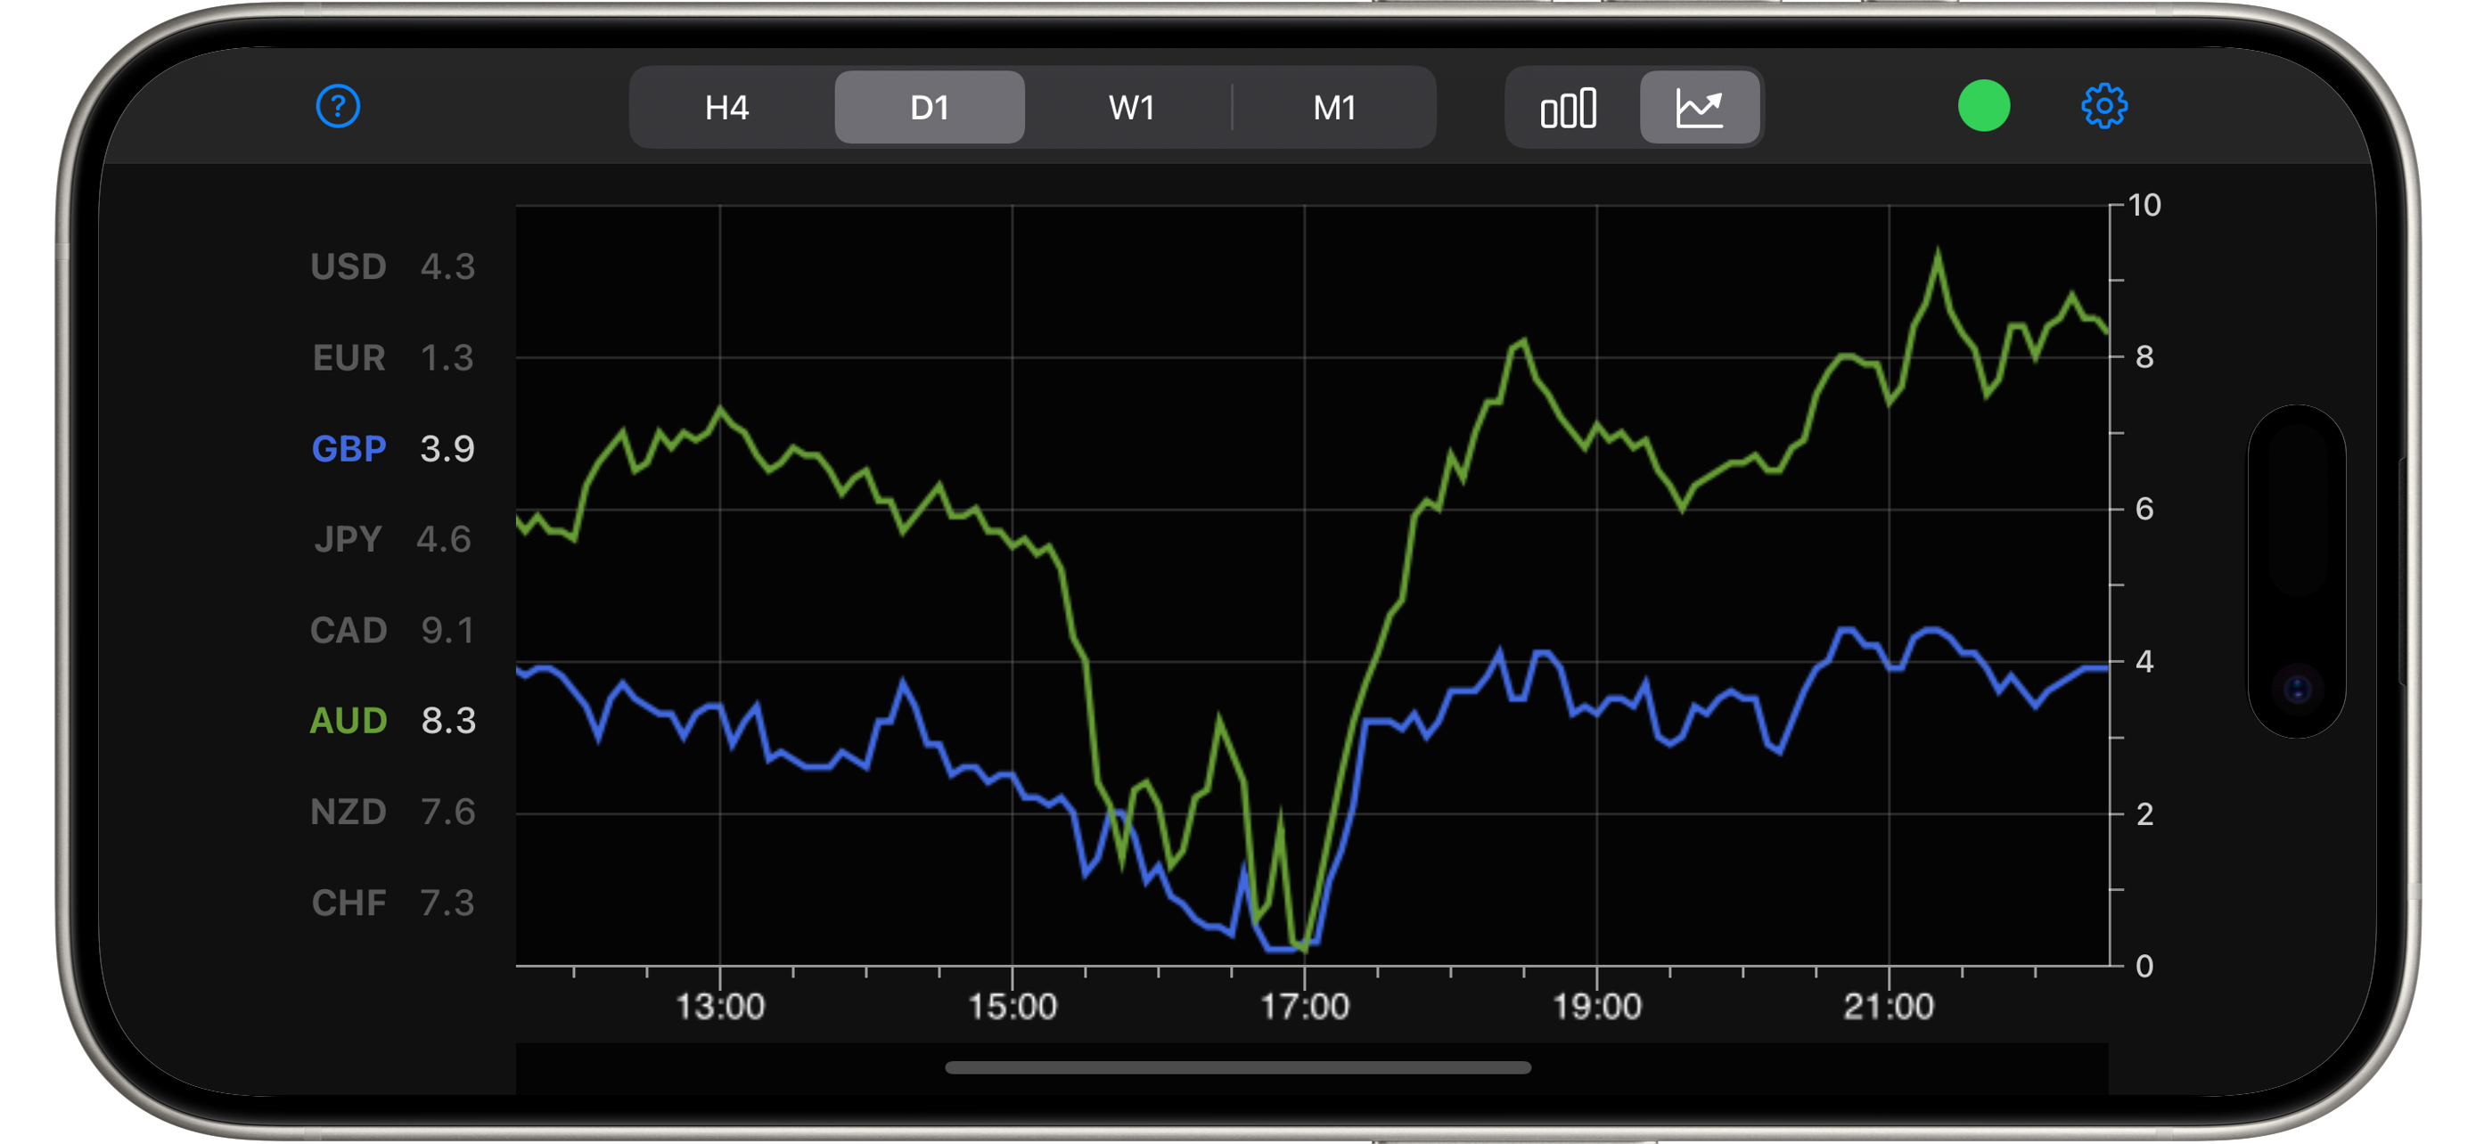
Task: Toggle NZD currency line on chart
Action: point(348,812)
